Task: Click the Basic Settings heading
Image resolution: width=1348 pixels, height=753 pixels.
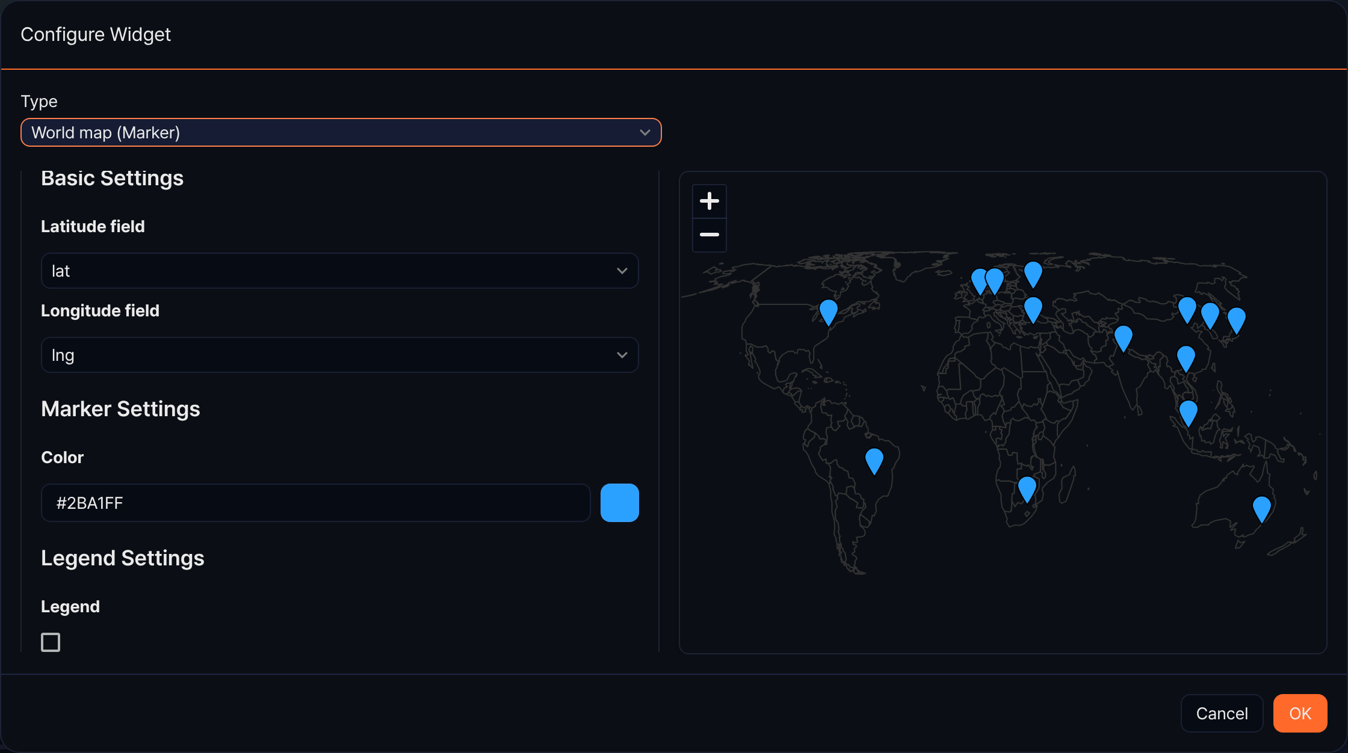Action: [x=112, y=178]
